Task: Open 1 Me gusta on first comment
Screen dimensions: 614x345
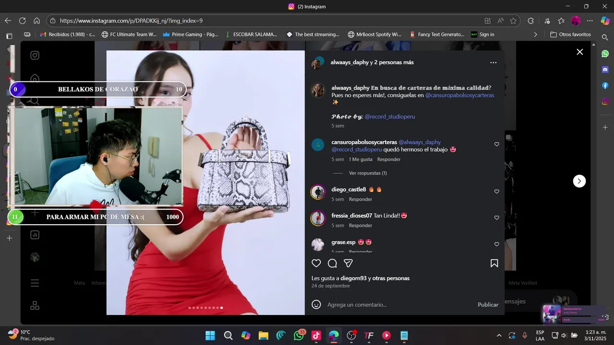Action: coord(360,159)
